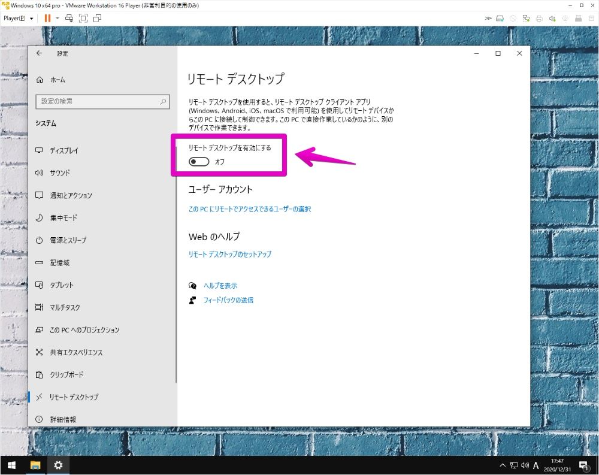Click the volume icon in system tray
Image resolution: width=599 pixels, height=475 pixels.
[x=525, y=465]
